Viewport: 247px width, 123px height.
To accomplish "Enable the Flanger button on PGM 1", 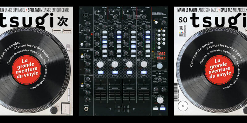I will coord(105,51).
